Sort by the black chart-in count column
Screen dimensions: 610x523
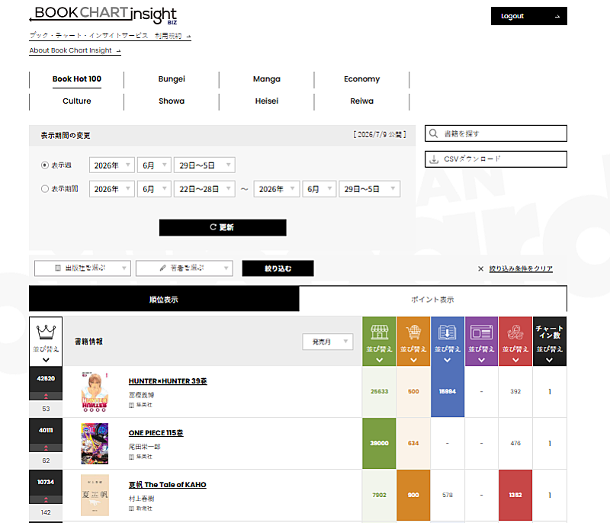pyautogui.click(x=549, y=341)
